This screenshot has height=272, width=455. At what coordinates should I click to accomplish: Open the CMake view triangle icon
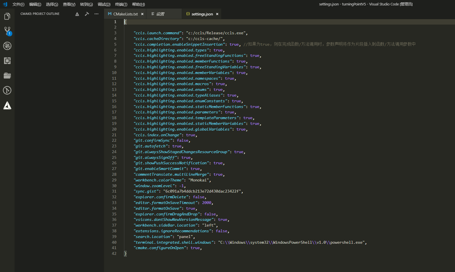click(7, 105)
